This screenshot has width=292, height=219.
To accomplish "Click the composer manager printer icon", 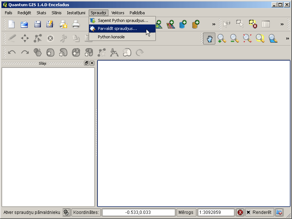I will pos(76,24).
